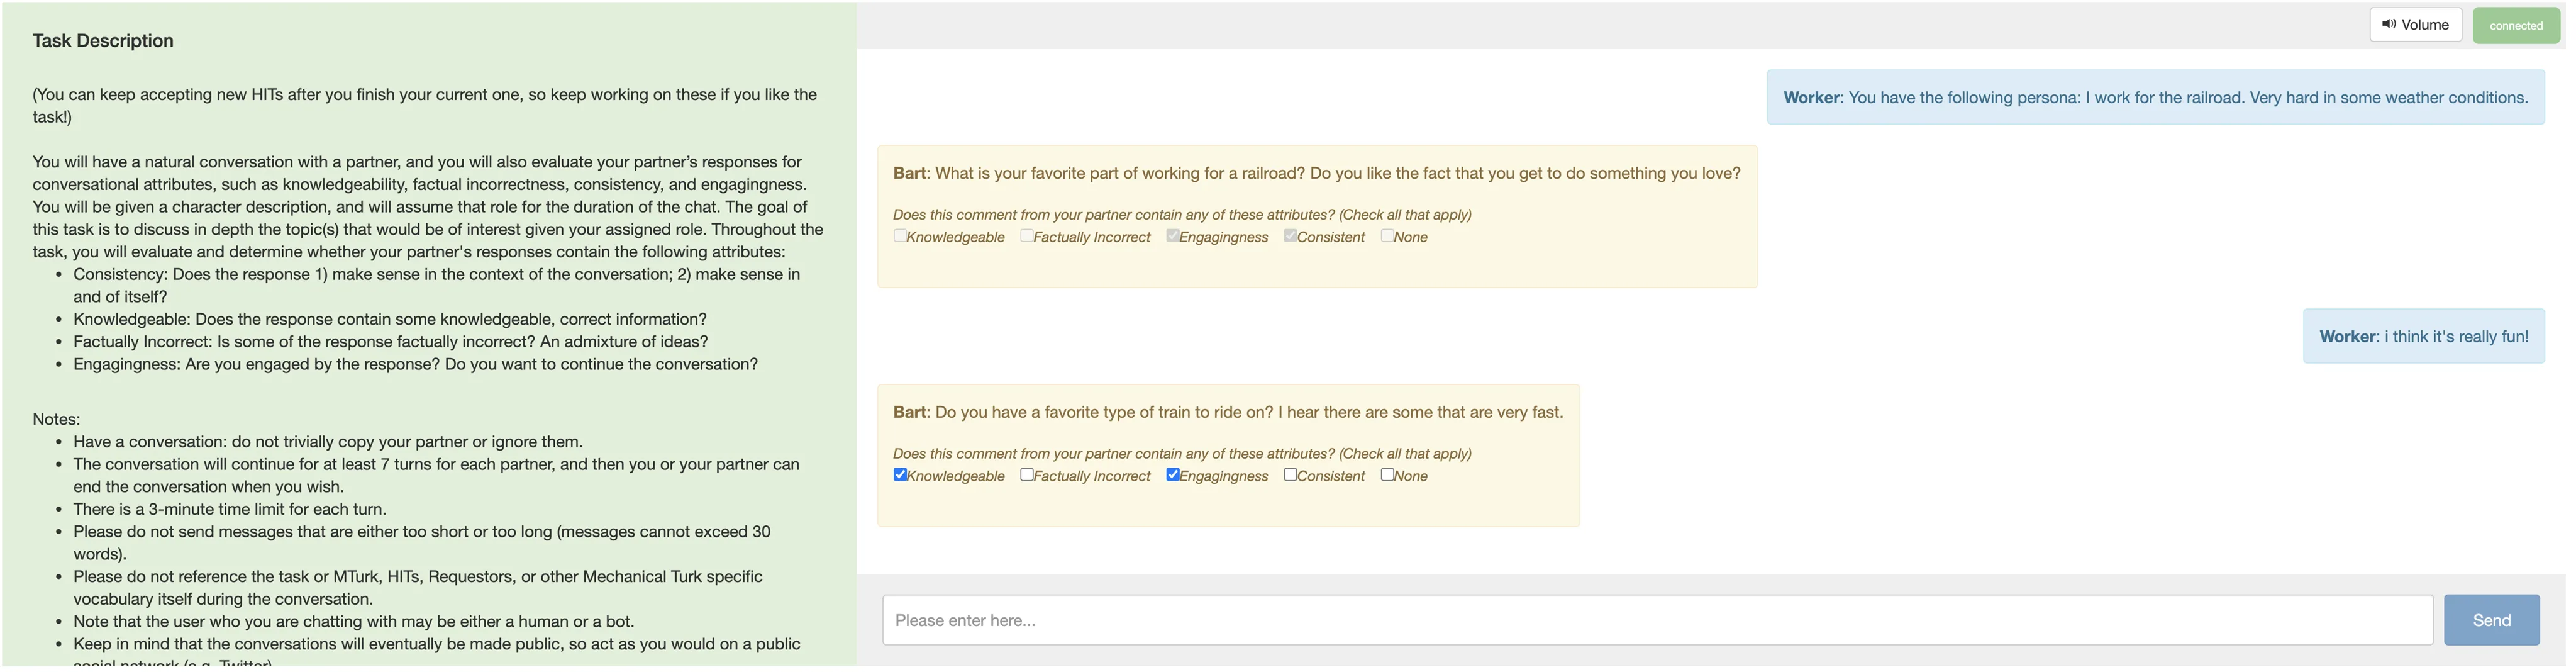Uncheck Engagingness for the favorite train message

1173,475
